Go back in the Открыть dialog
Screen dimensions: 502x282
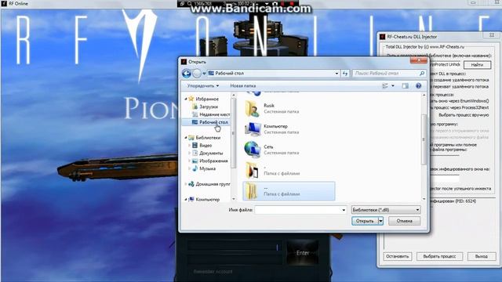tap(187, 74)
